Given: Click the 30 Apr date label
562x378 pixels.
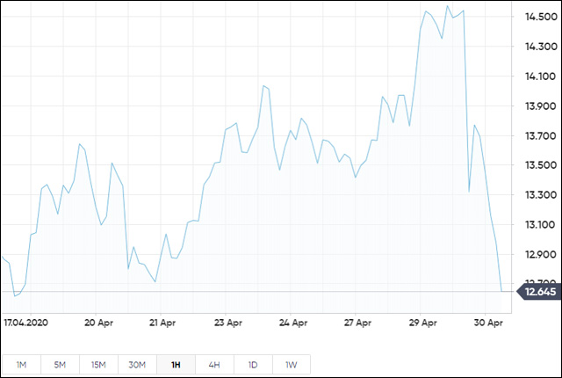Looking at the screenshot, I should click(x=488, y=323).
